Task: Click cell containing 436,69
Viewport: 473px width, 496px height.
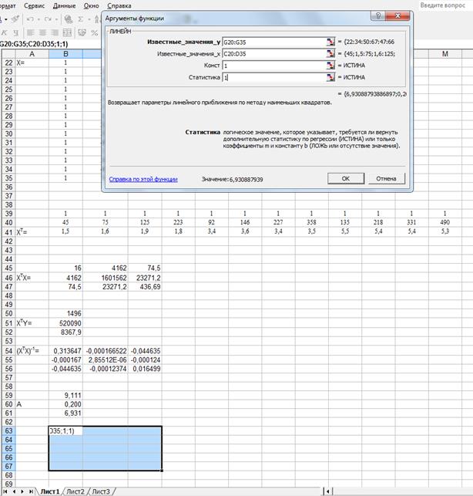Action: point(145,287)
